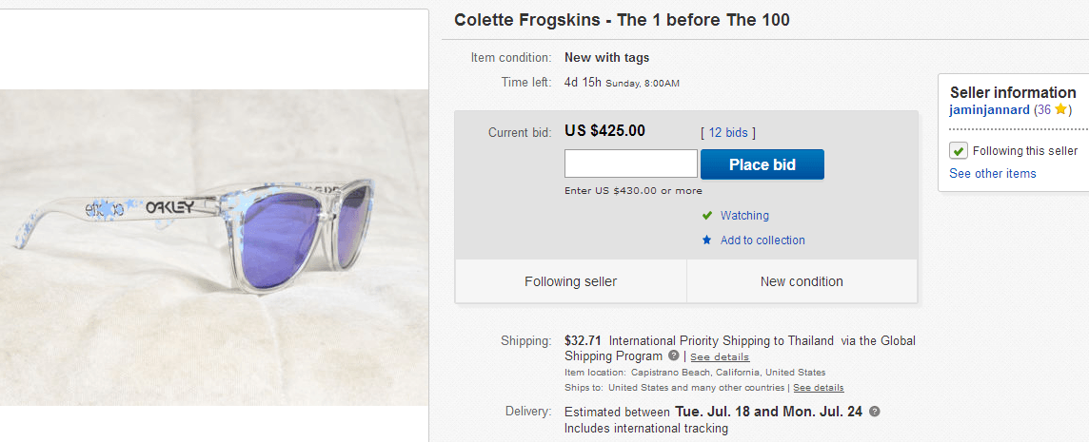Click the seller feedback score 36
The image size is (1089, 442).
click(x=1044, y=110)
